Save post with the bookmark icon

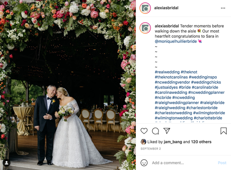223,131
